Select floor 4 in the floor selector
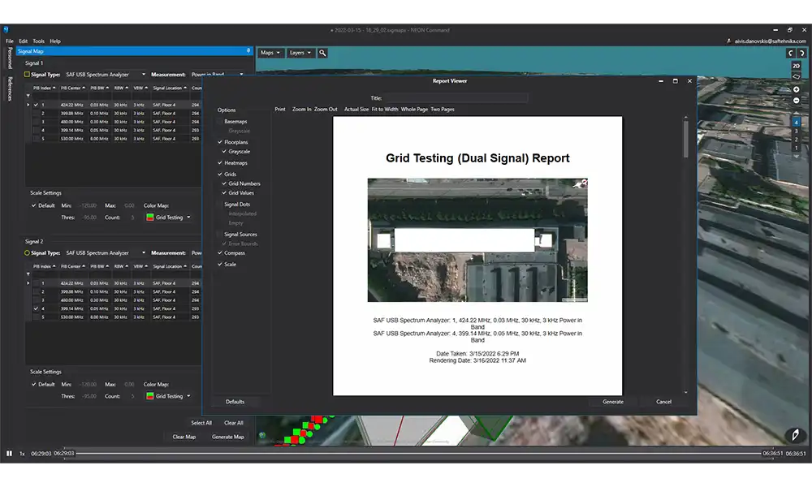The image size is (812, 487). click(x=797, y=123)
